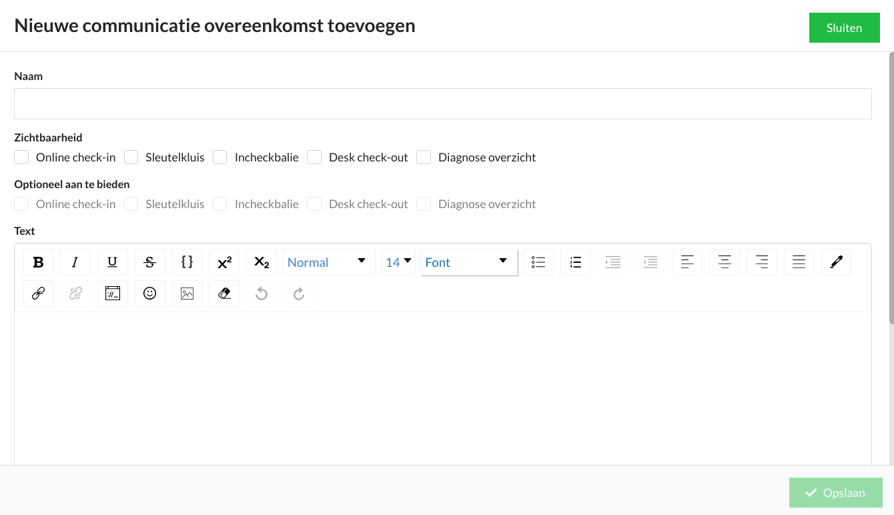894x515 pixels.
Task: Open the font size 14 dropdown
Action: coord(398,262)
